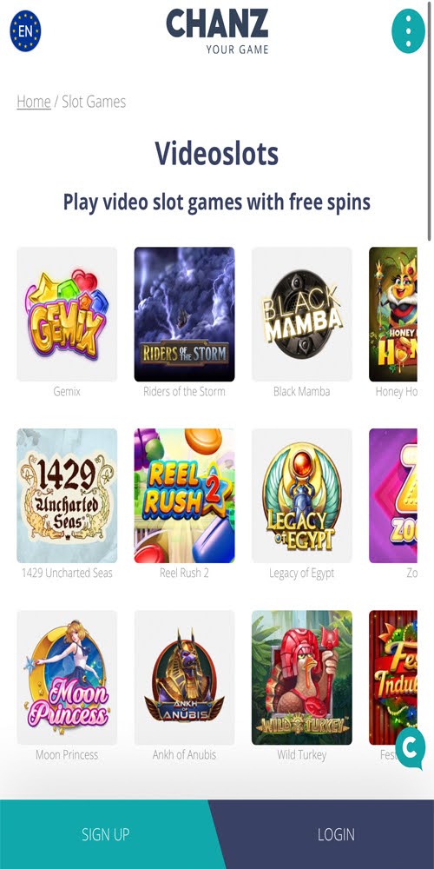Open the EN language selector icon
This screenshot has width=434, height=869.
coord(25,31)
